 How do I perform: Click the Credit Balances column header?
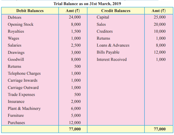tap(116, 11)
